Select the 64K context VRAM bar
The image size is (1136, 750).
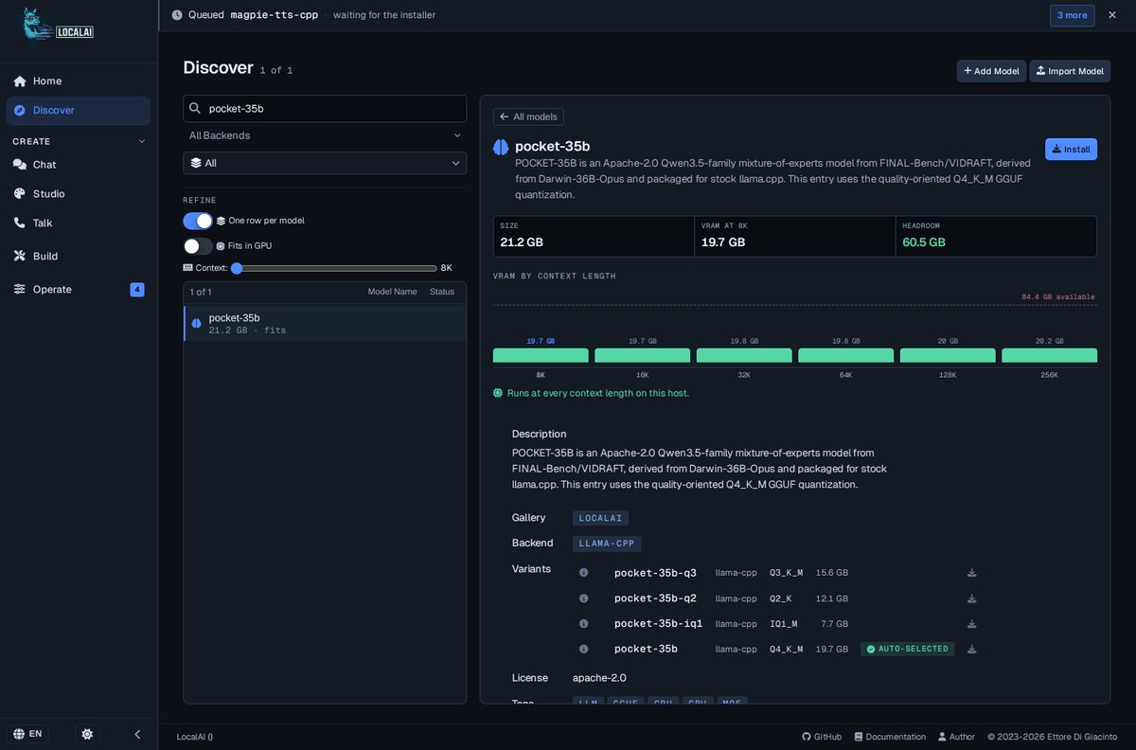845,355
